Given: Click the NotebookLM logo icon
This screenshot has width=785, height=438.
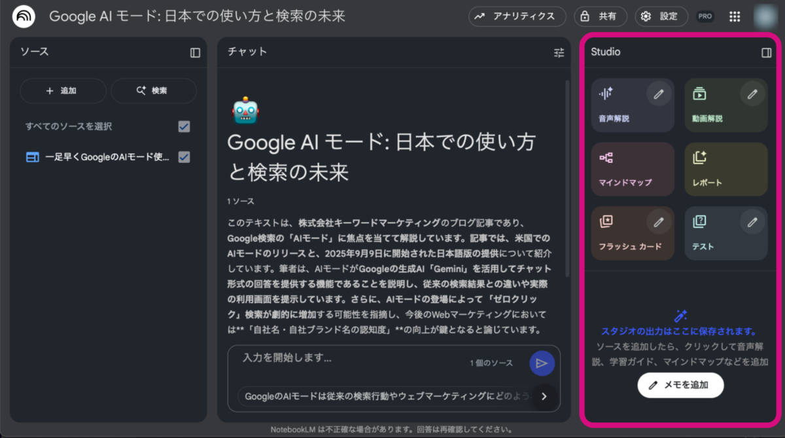Looking at the screenshot, I should [x=24, y=16].
